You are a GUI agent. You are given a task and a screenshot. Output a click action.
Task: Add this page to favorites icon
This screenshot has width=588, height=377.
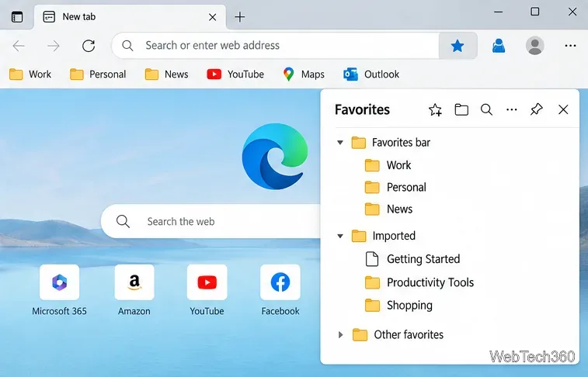coord(436,109)
